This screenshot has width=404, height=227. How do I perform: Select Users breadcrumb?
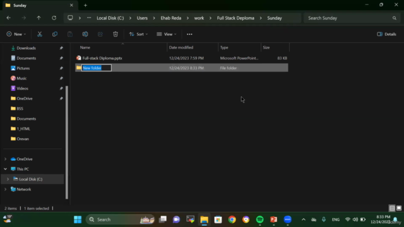pos(142,18)
